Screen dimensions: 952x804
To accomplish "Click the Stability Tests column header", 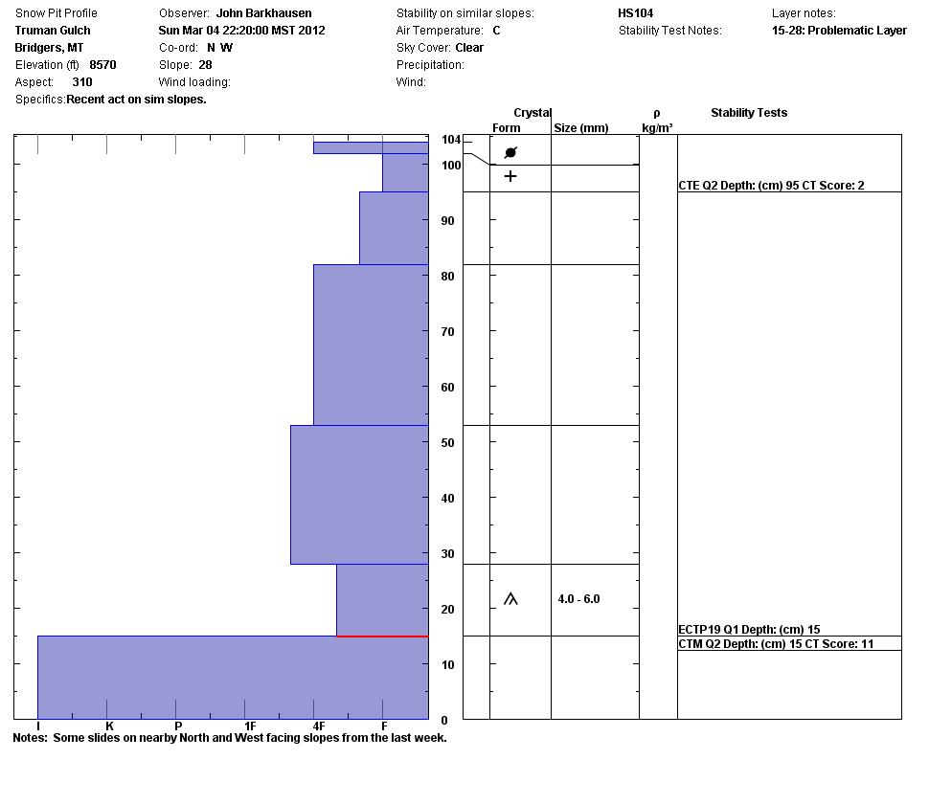I will (749, 113).
